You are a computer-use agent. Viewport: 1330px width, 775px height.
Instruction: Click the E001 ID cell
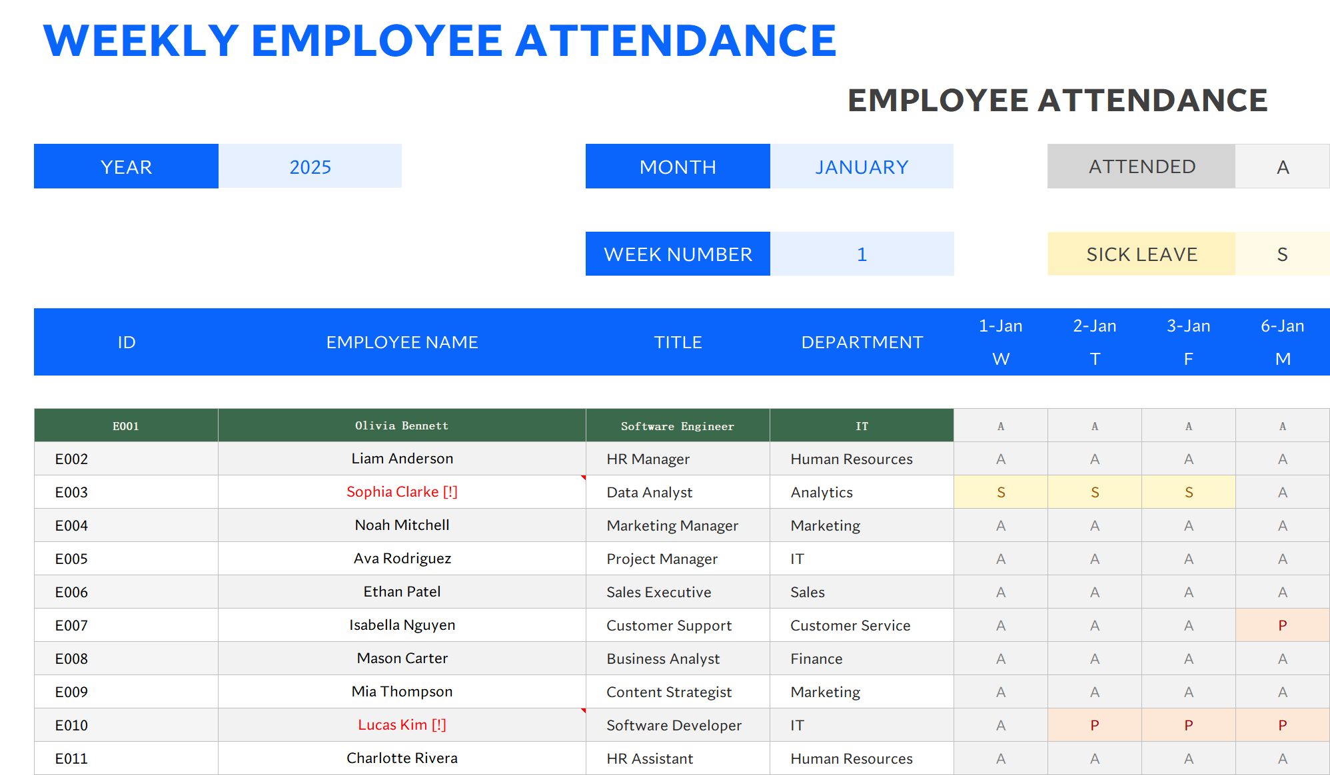[x=126, y=425]
